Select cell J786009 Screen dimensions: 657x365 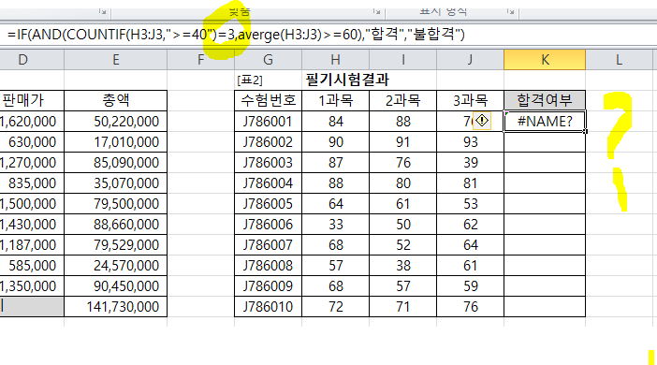click(269, 285)
